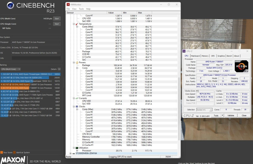This screenshot has width=253, height=164.
Task: Click the CPU-Z app icon in title bar
Action: click(x=184, y=51)
